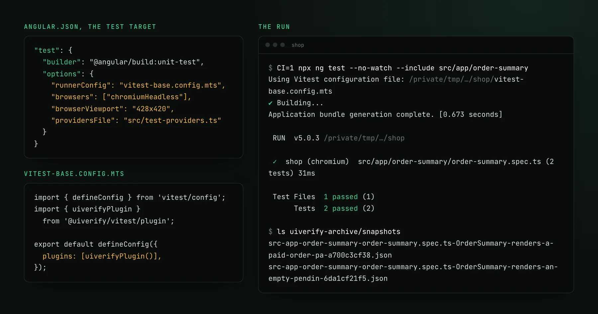Click the "providersFile" key
Image resolution: width=598 pixels, height=314 pixels.
point(83,120)
